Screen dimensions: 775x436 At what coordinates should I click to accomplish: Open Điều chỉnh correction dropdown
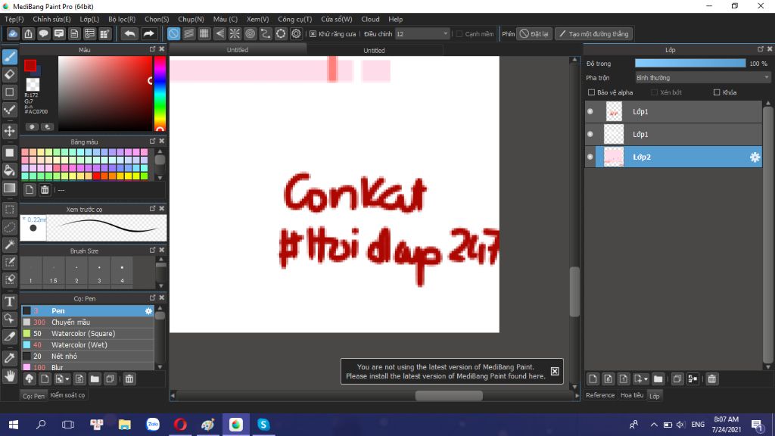pos(422,34)
